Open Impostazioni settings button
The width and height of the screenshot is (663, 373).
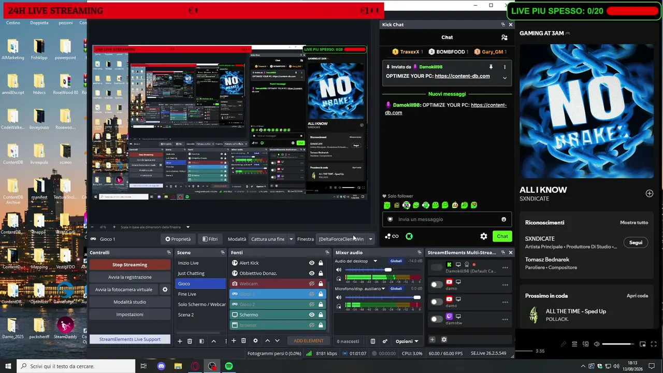pyautogui.click(x=129, y=314)
